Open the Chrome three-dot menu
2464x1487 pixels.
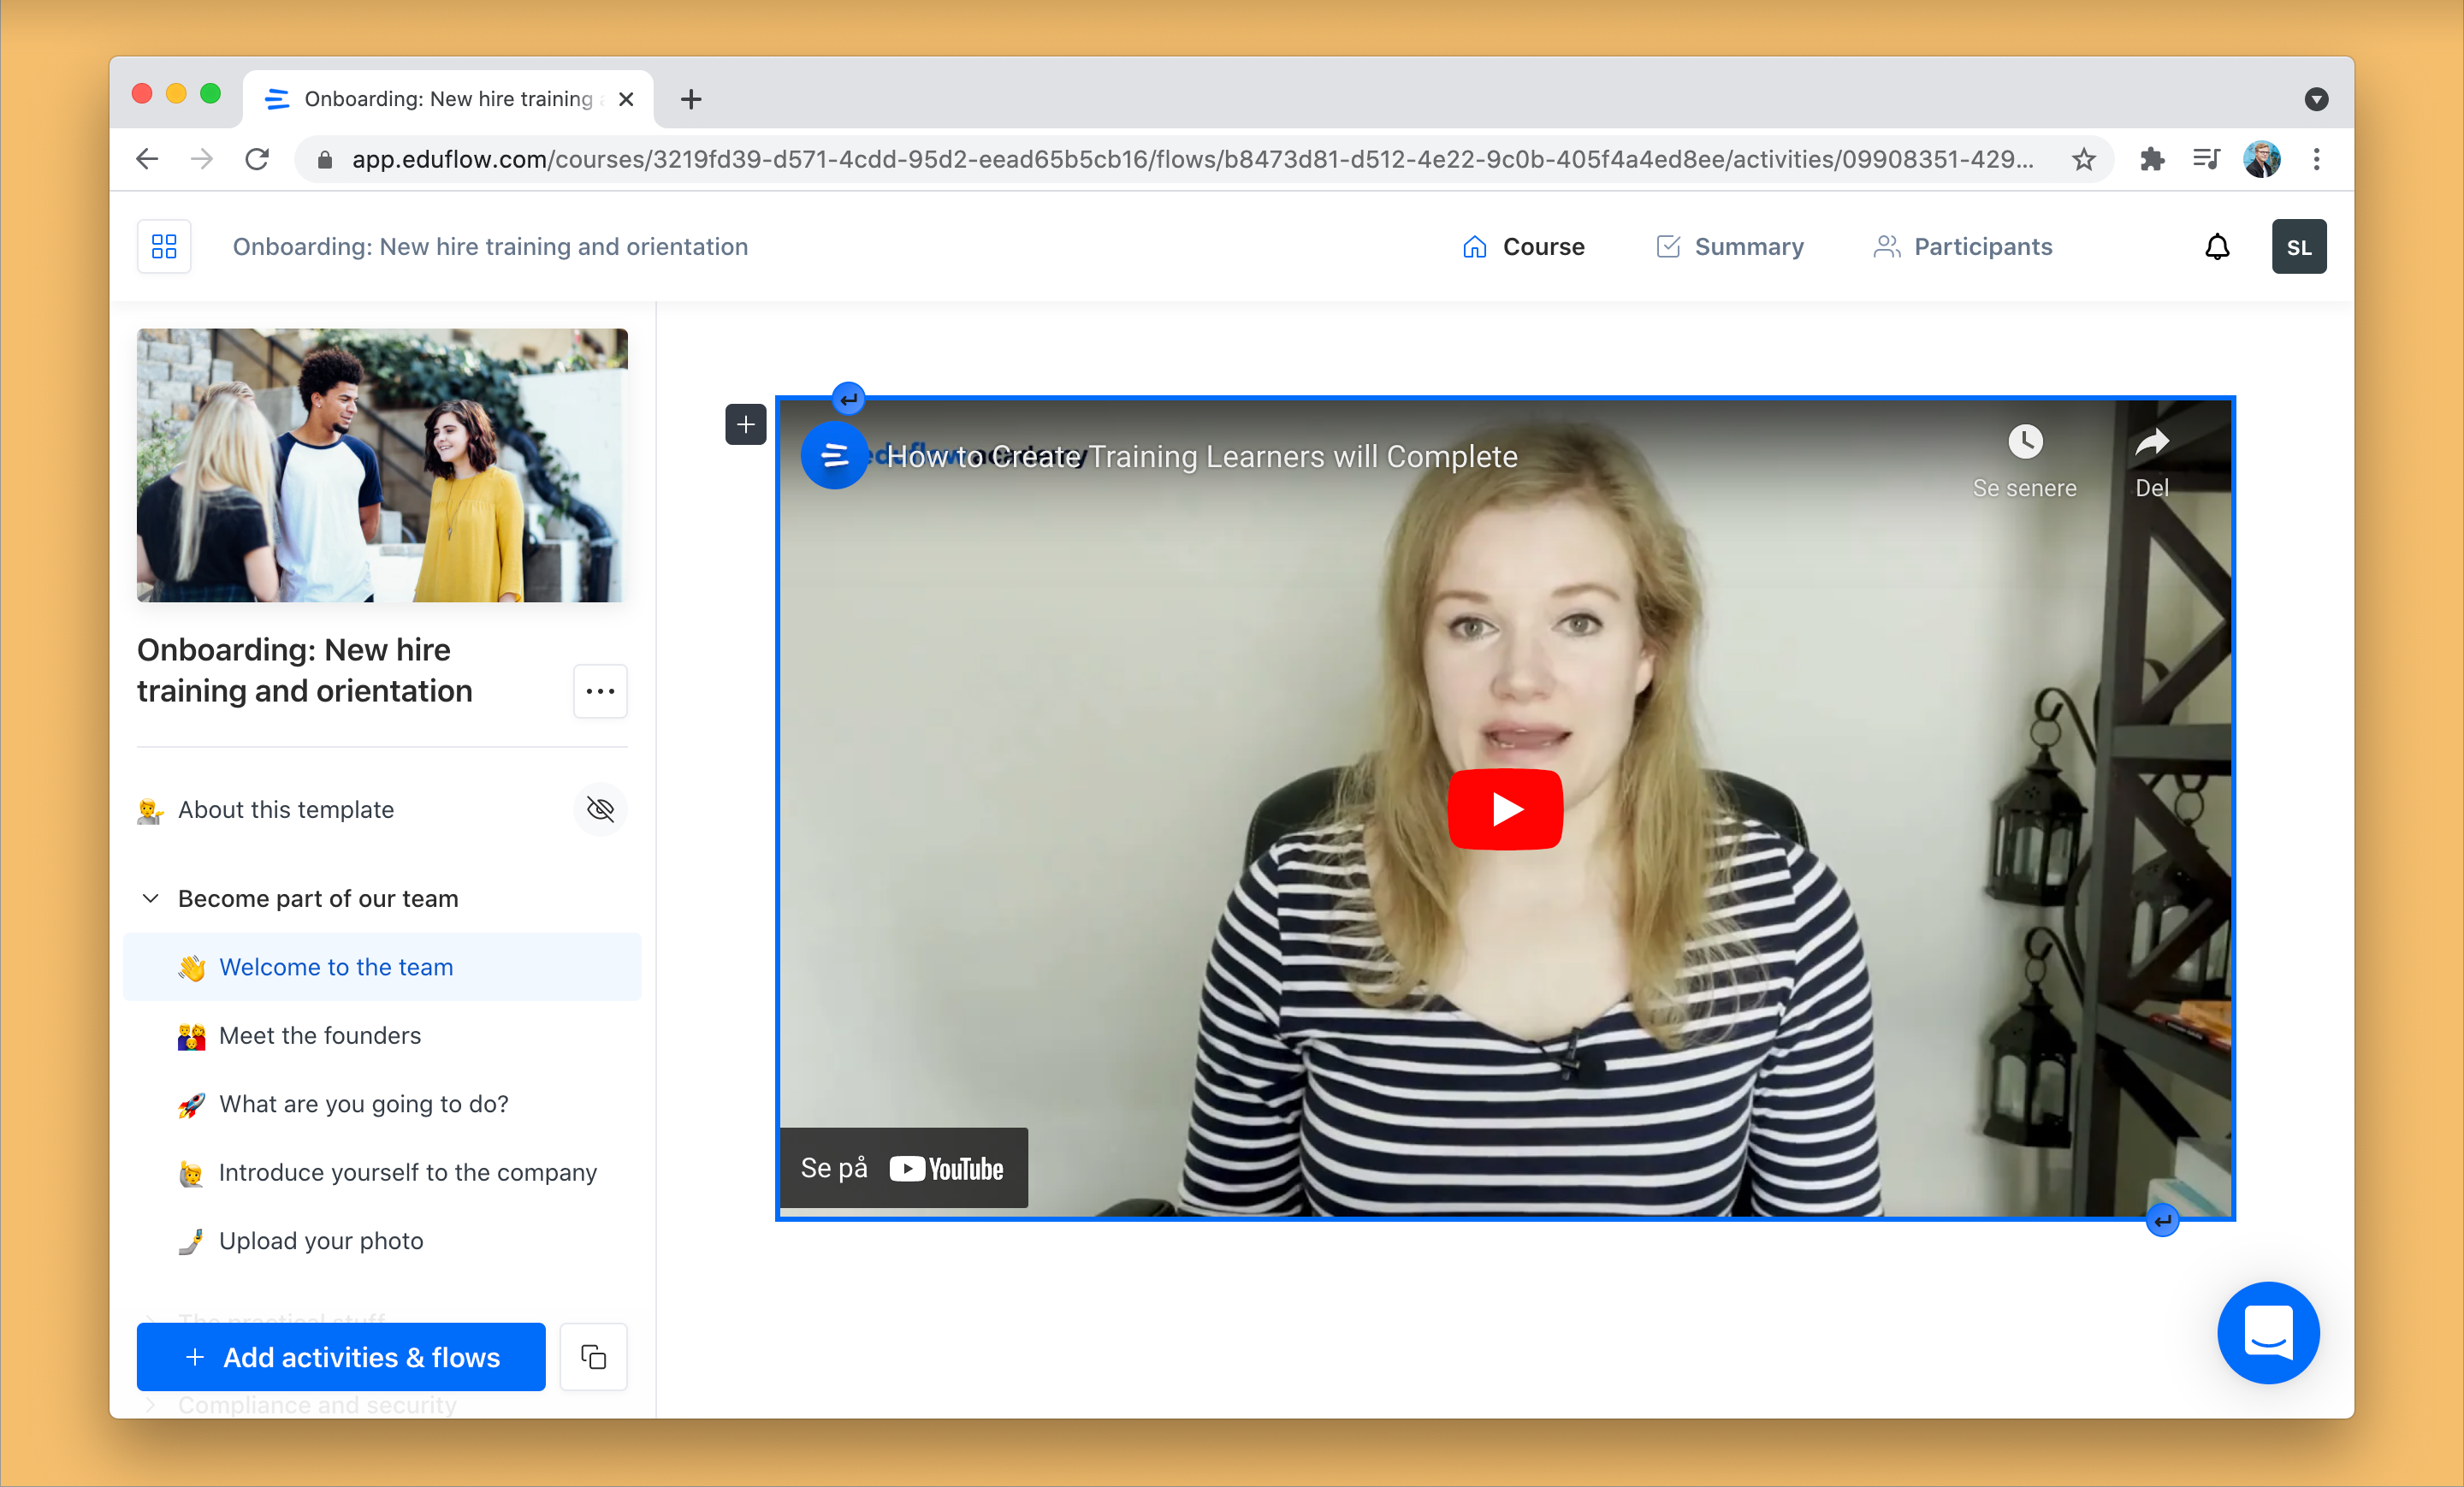(2317, 159)
